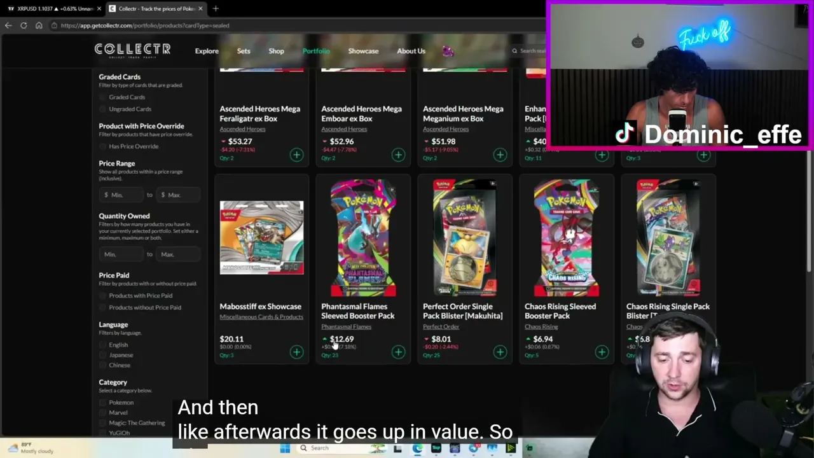Screen dimensions: 814x458
Task: Go back in the browser
Action: [x=8, y=25]
